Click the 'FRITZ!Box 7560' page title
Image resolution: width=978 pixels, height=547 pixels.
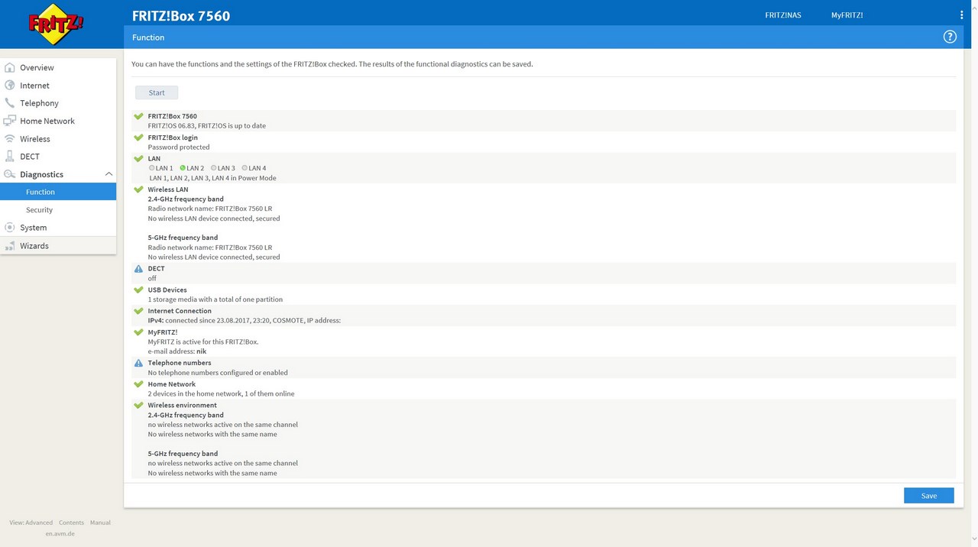(181, 15)
